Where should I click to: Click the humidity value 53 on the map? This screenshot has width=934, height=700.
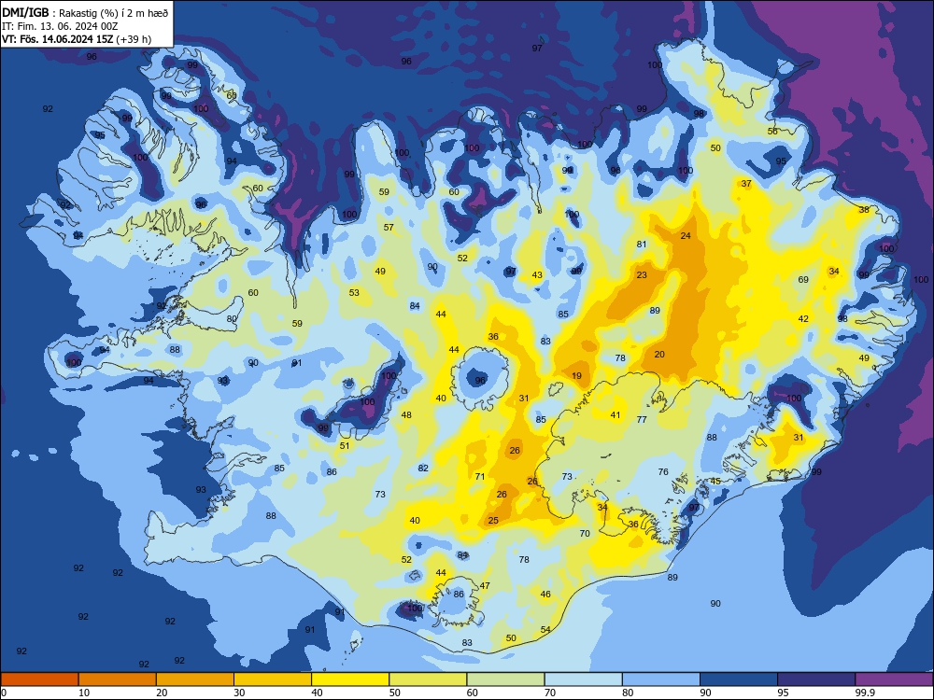pyautogui.click(x=354, y=293)
